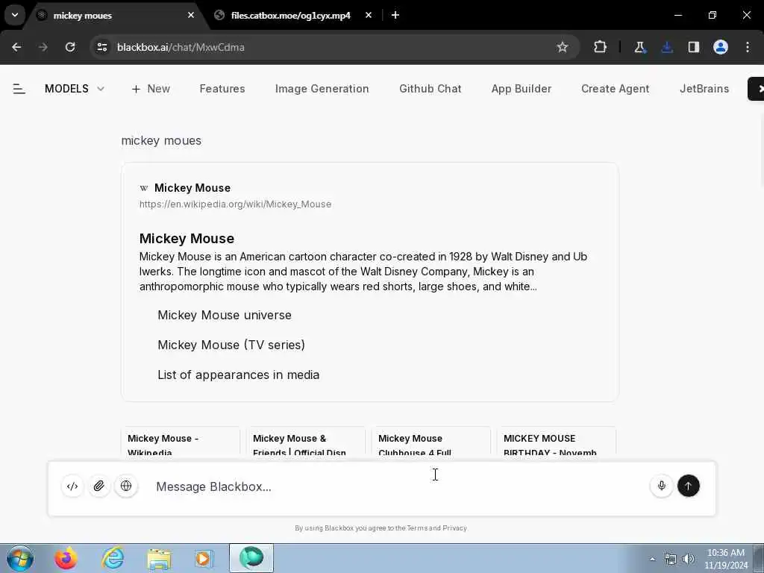Show hidden system tray icons
Image resolution: width=764 pixels, height=573 pixels.
point(652,559)
